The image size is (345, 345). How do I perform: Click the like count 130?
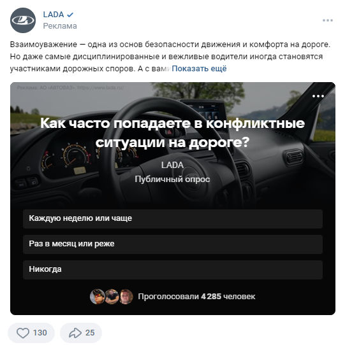click(40, 333)
